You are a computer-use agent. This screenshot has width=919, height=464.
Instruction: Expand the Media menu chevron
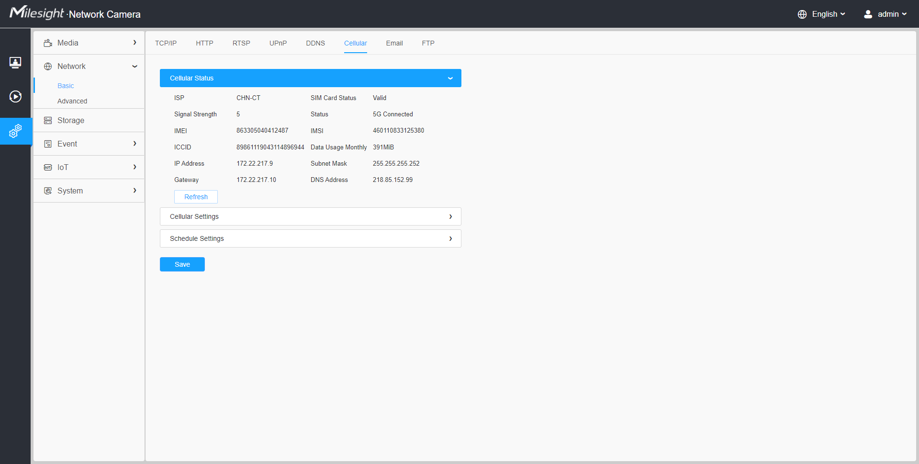point(135,43)
